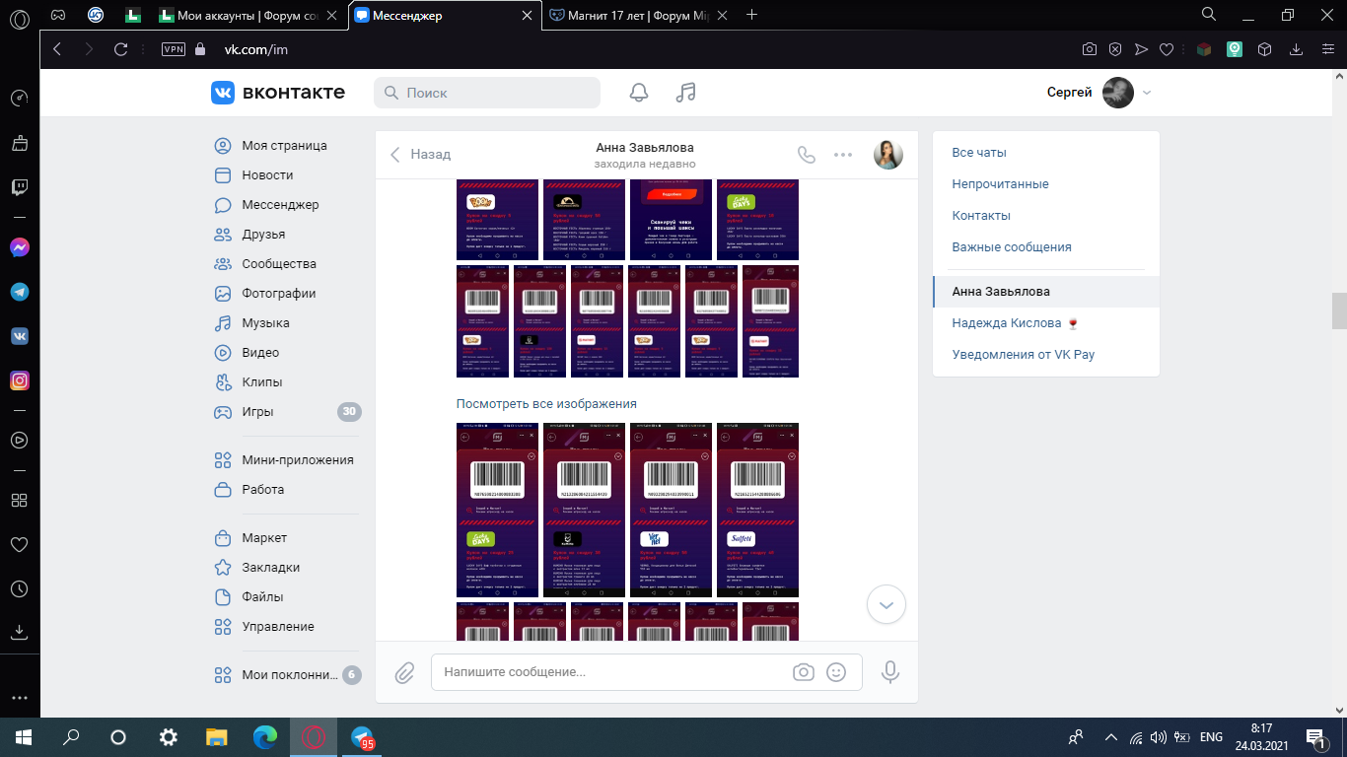
Task: Click the Opera GX logo menu button
Action: (x=19, y=17)
